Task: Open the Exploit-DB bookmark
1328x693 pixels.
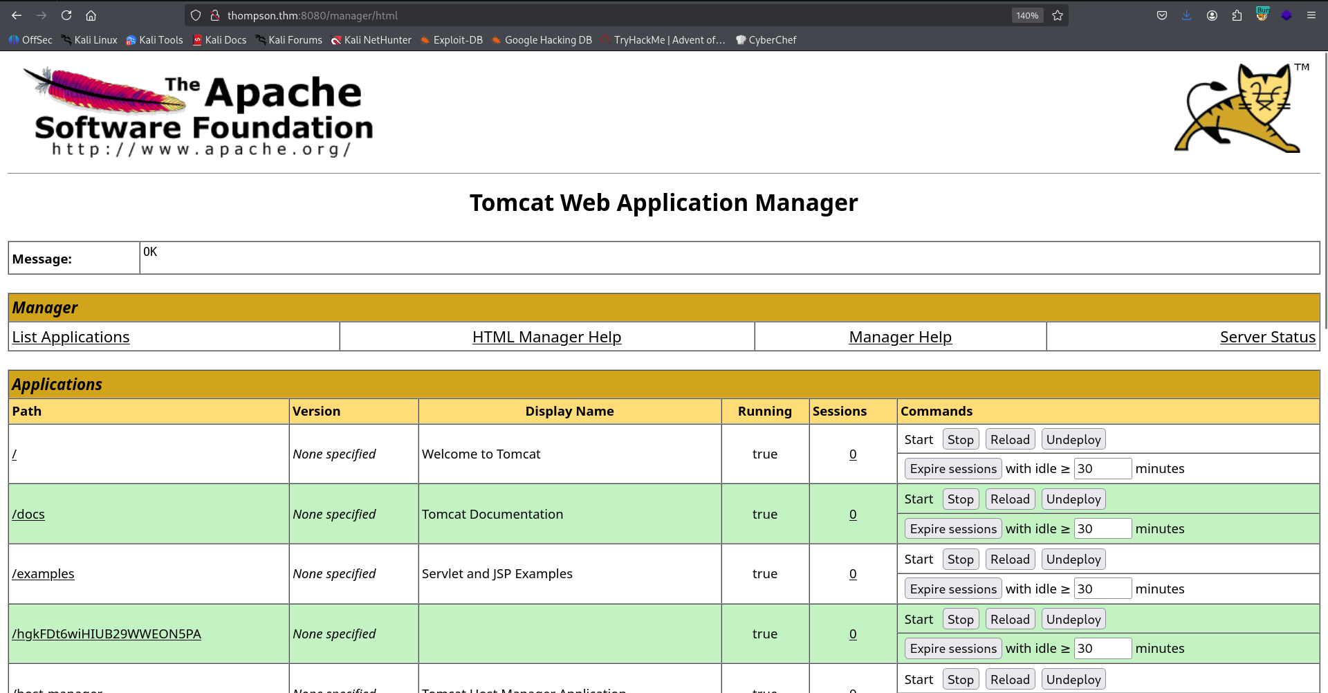Action: point(452,40)
